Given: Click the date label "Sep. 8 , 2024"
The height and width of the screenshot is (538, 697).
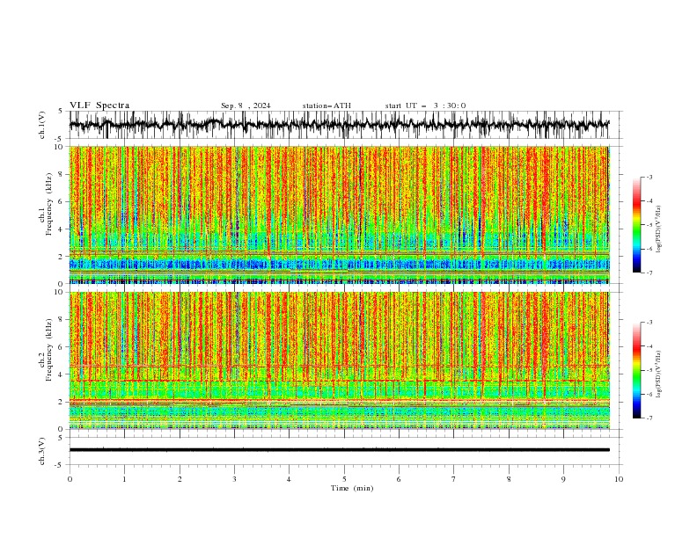Looking at the screenshot, I should pyautogui.click(x=246, y=105).
